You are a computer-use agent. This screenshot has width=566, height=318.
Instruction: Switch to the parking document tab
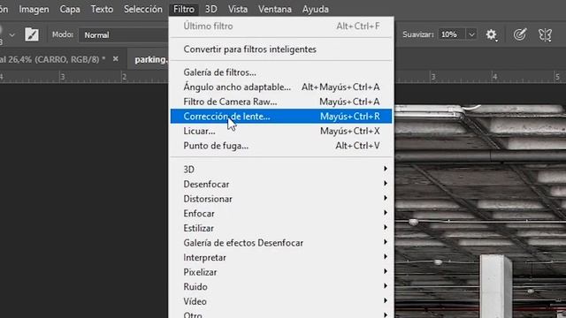151,59
